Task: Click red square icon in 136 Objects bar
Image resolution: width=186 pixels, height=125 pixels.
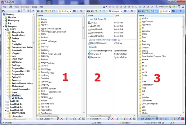Action: tap(183, 119)
